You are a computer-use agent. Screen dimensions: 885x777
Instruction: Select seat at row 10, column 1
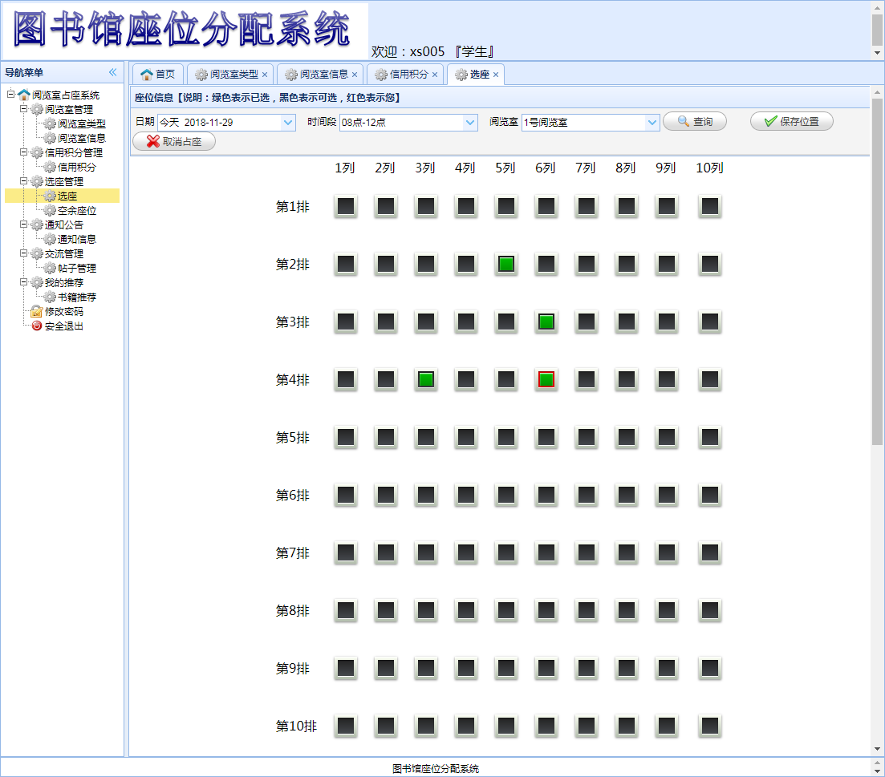point(346,726)
